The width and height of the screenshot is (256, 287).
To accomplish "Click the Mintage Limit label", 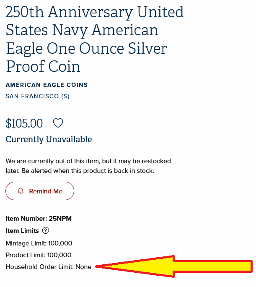I will click(26, 243).
